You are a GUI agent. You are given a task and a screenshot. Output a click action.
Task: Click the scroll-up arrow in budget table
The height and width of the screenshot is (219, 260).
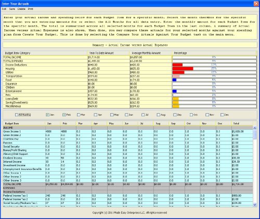tap(255, 128)
